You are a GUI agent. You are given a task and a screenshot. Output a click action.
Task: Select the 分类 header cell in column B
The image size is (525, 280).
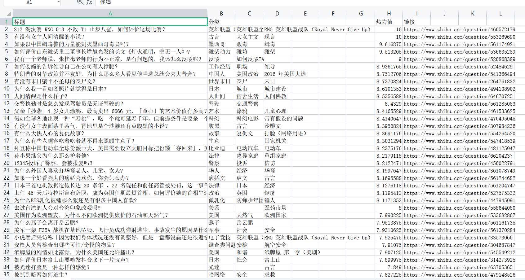pyautogui.click(x=221, y=22)
